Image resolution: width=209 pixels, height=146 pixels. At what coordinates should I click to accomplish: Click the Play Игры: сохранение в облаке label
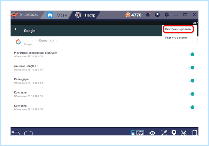coord(35,53)
